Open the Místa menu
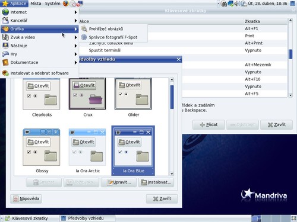297x222 pixels. pyautogui.click(x=36, y=4)
